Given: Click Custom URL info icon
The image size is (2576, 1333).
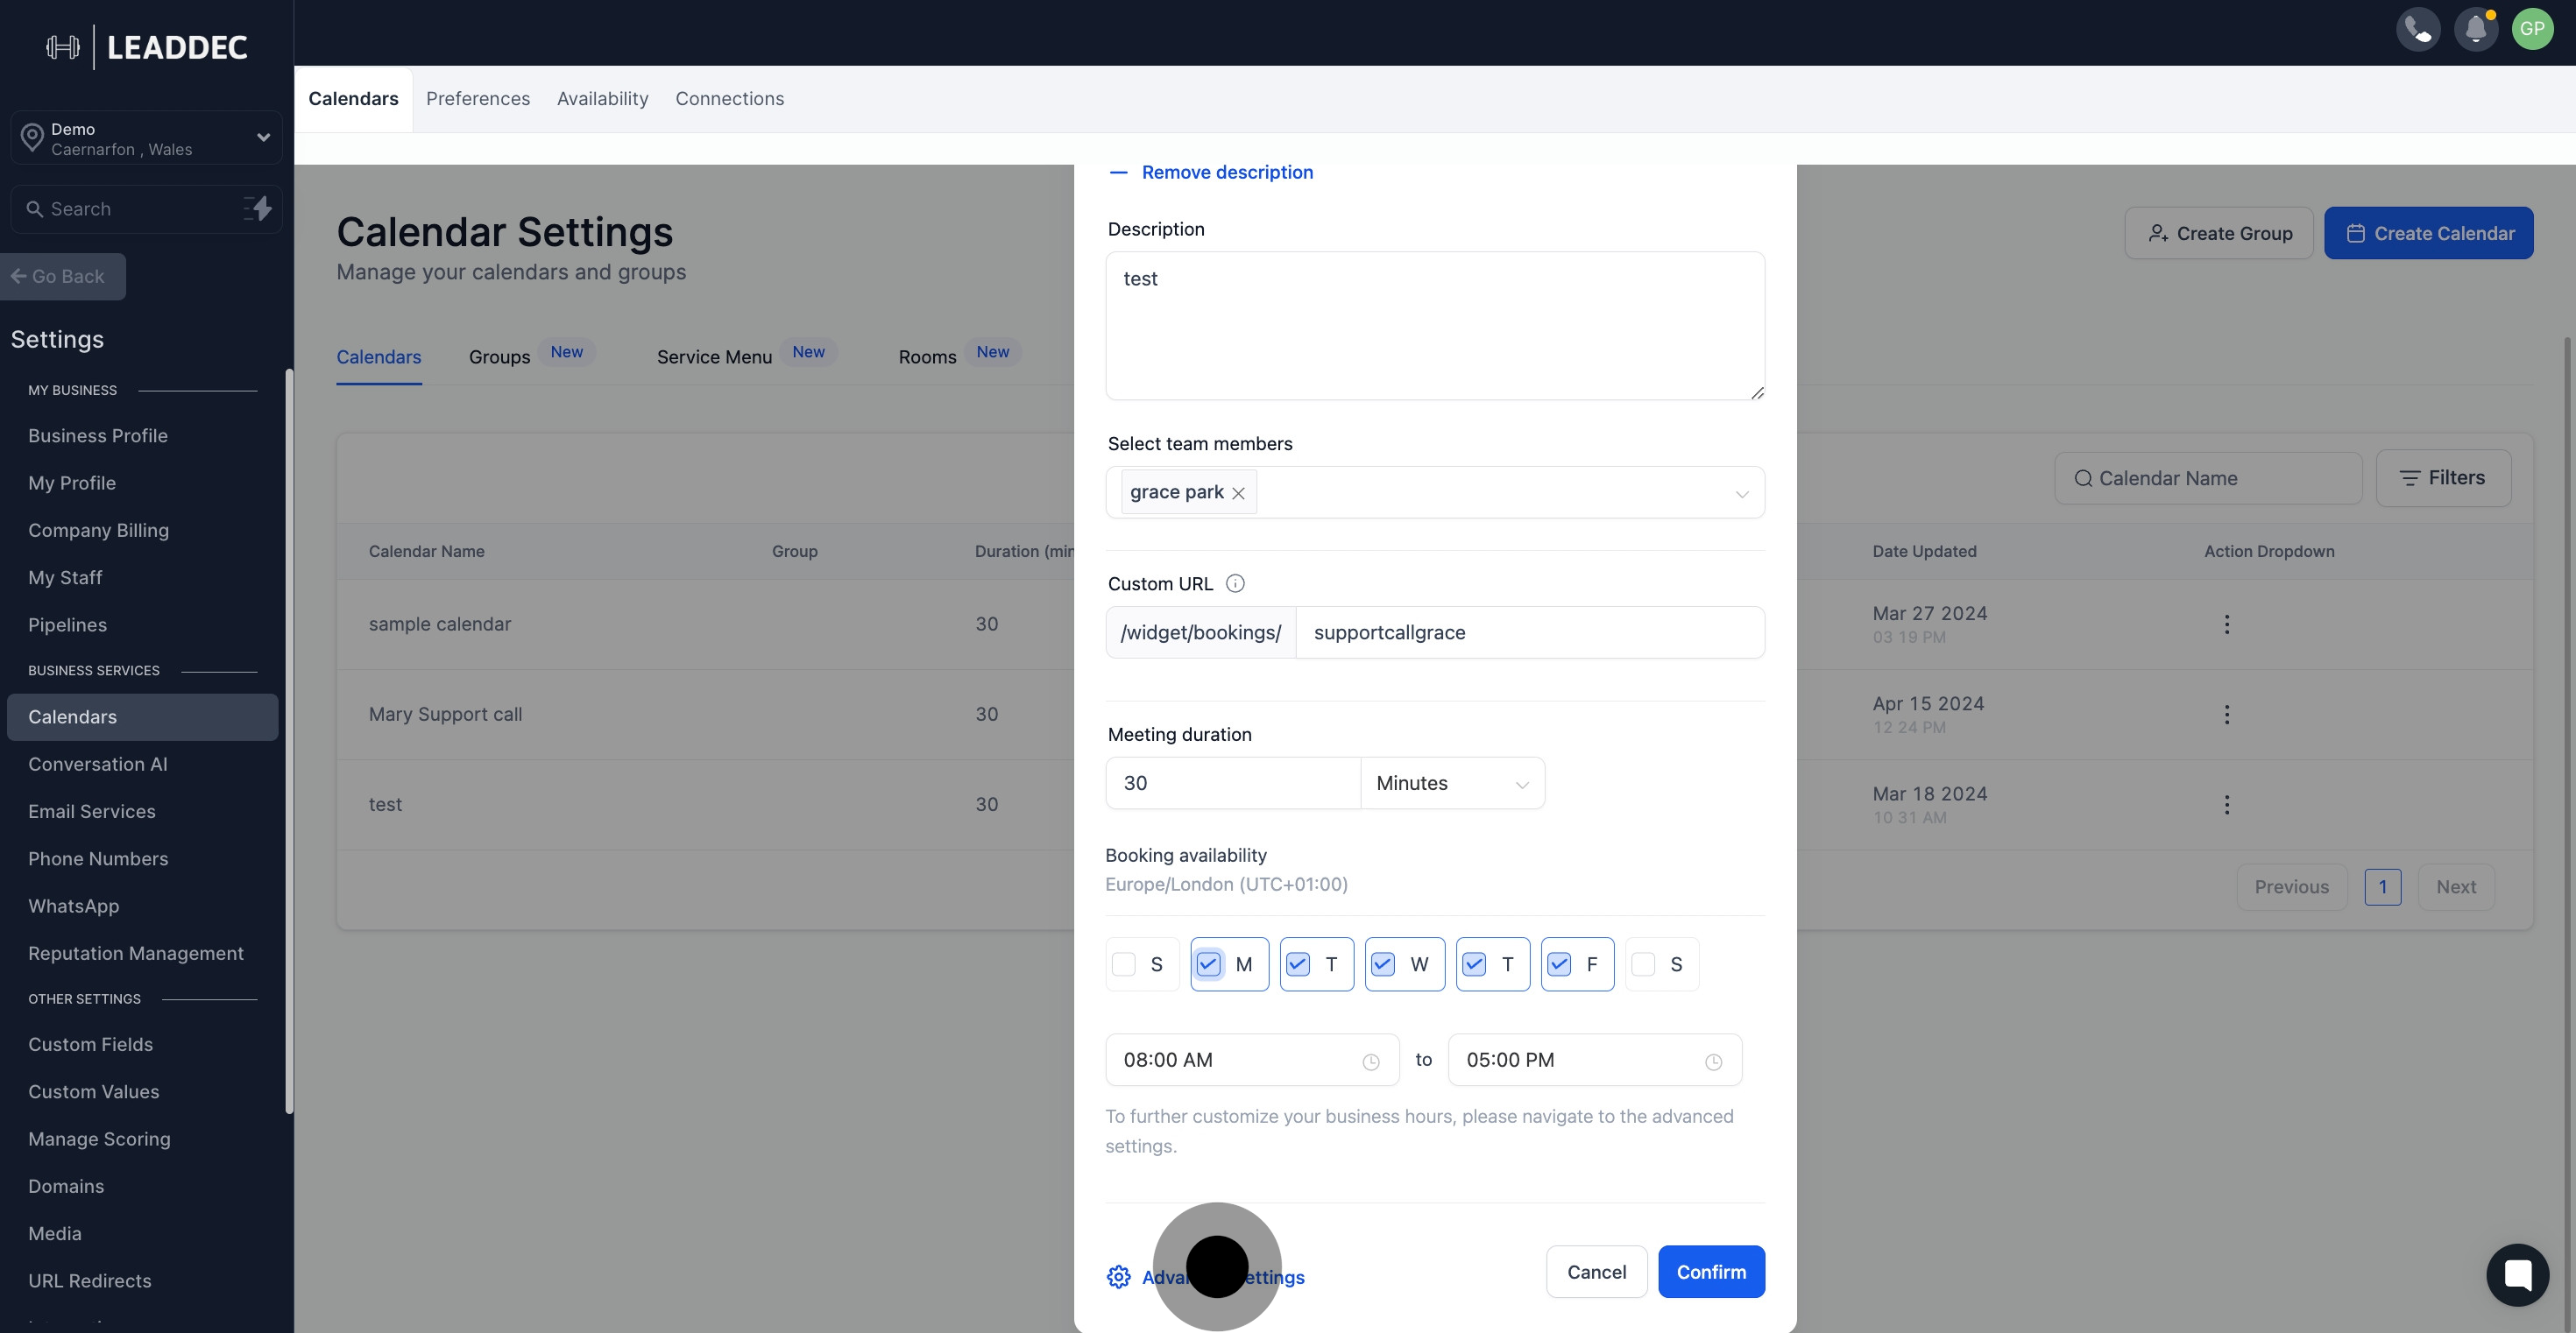Looking at the screenshot, I should [x=1235, y=583].
